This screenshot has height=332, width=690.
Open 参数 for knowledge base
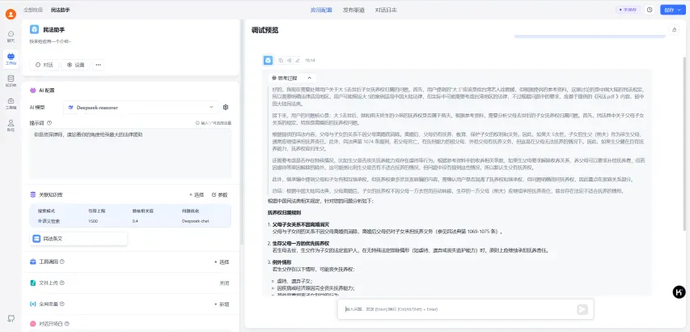pos(219,194)
